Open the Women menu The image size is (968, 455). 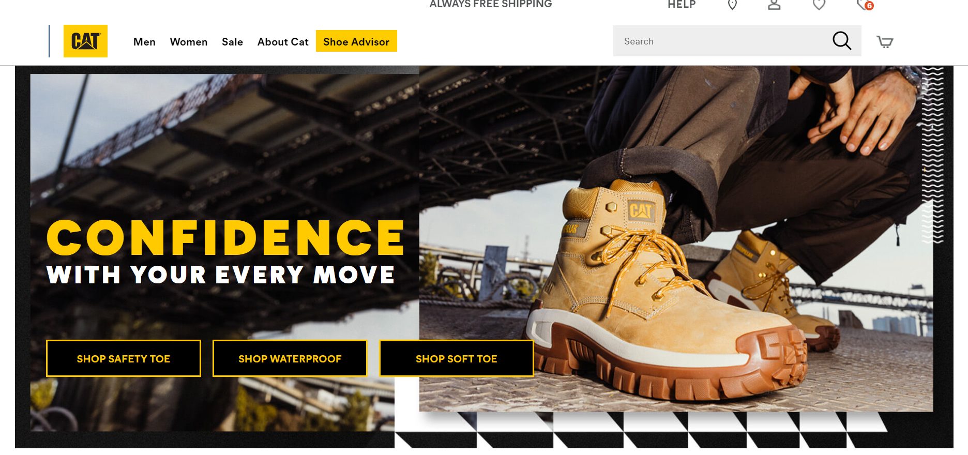click(x=189, y=42)
